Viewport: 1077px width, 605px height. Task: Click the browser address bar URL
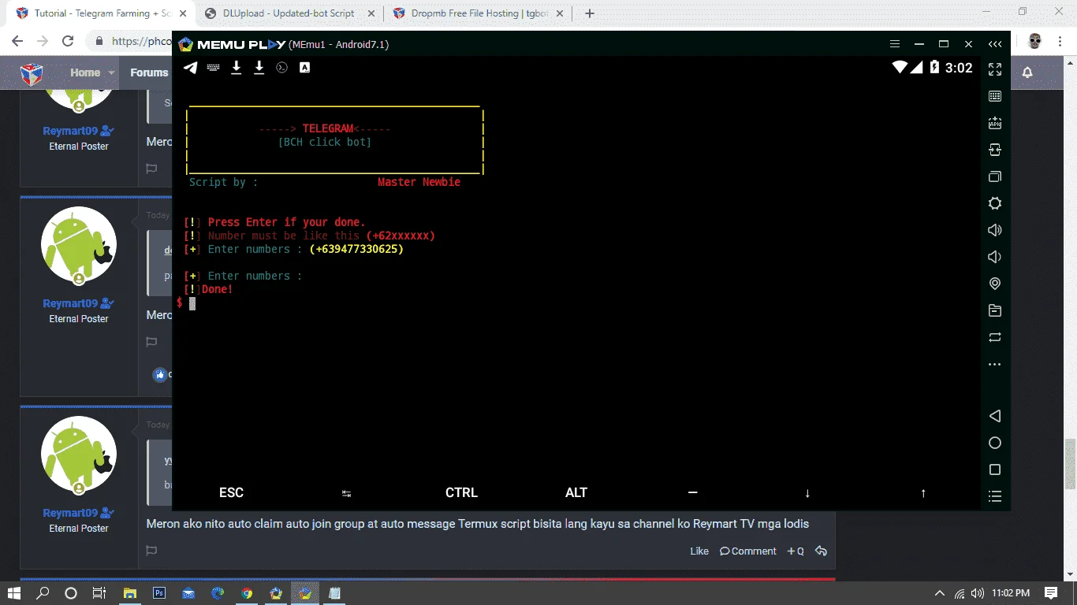[141, 41]
